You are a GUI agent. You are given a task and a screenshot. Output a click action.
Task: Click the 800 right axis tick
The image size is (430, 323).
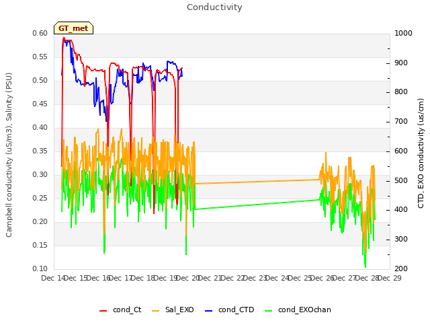pyautogui.click(x=401, y=92)
